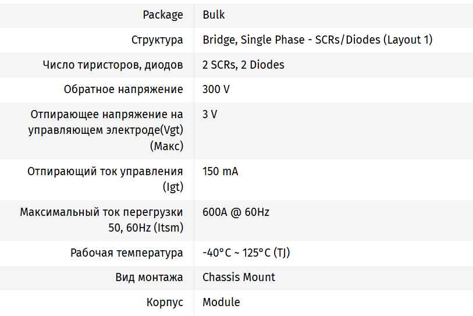Click the Обратное напряжение label
The image size is (473, 316).
[123, 90]
